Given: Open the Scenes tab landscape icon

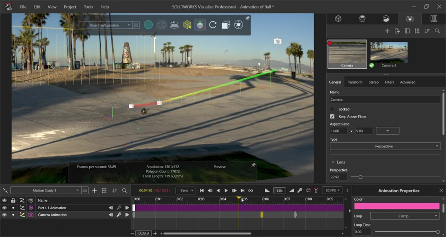Looking at the screenshot, I should [x=386, y=19].
